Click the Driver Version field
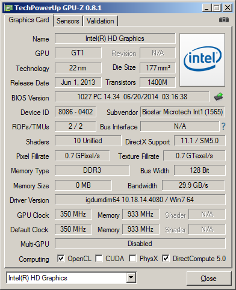This screenshot has height=290, width=236. pyautogui.click(x=140, y=200)
